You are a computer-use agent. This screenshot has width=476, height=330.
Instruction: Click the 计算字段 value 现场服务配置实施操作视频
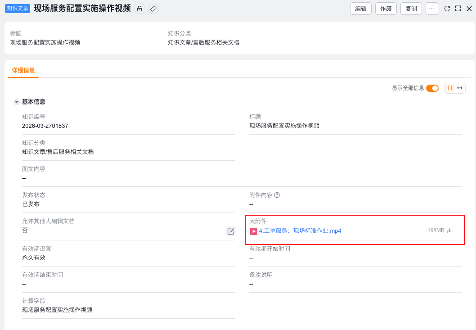click(x=57, y=310)
